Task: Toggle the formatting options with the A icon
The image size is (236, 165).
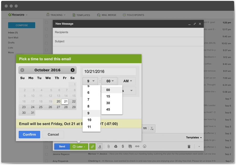Action: [x=100, y=146]
